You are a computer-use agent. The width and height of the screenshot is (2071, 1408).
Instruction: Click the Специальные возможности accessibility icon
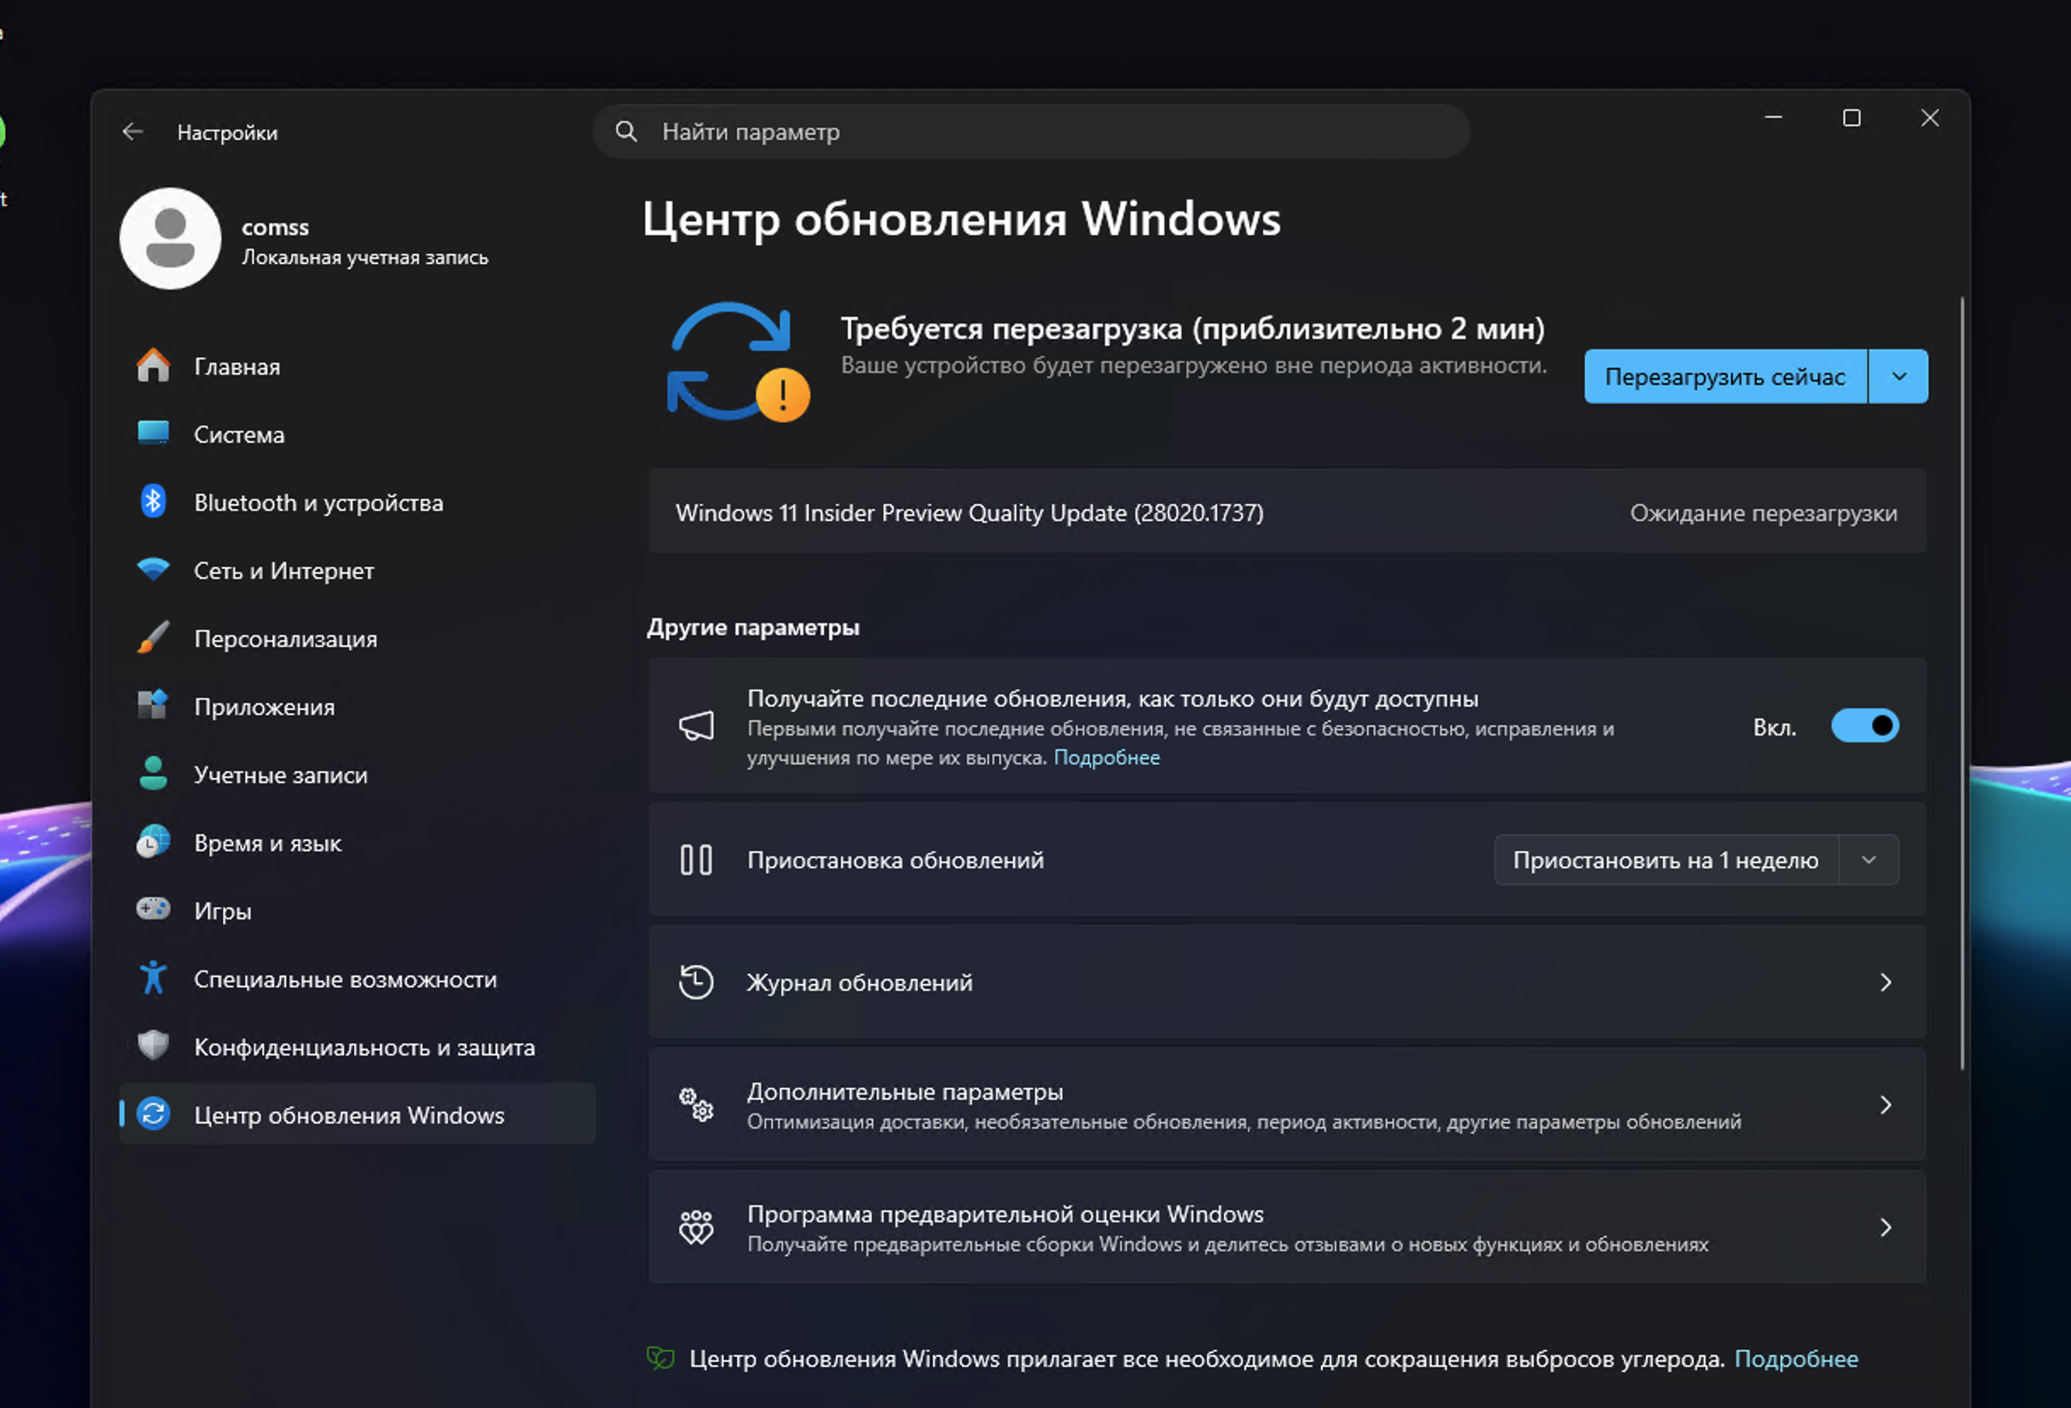pos(154,977)
